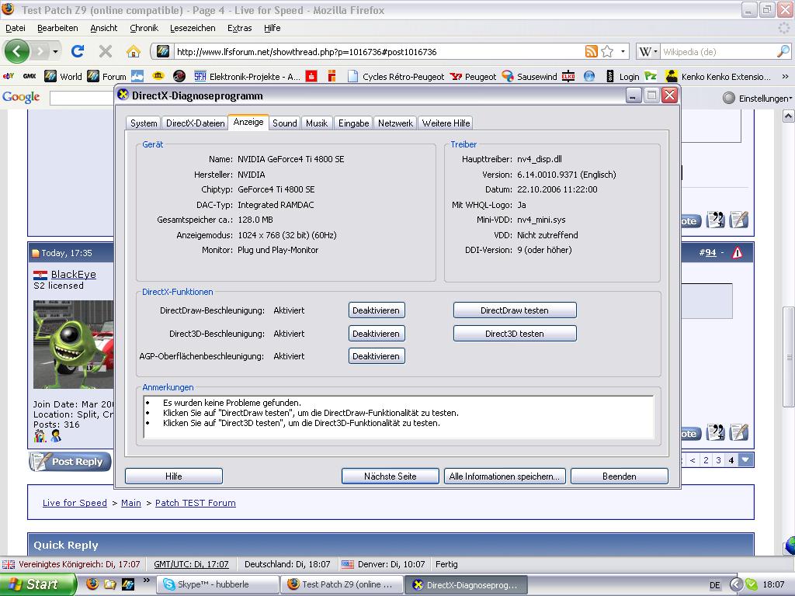Click DirectDraw testen button
The height and width of the screenshot is (596, 795).
tap(515, 310)
